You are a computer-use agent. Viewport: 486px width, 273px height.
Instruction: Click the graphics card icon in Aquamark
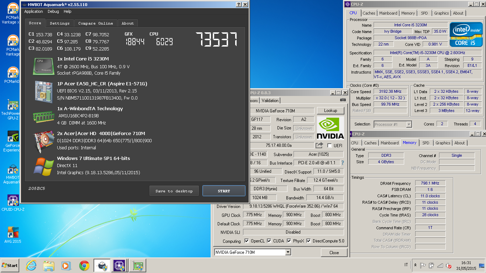coord(44,141)
